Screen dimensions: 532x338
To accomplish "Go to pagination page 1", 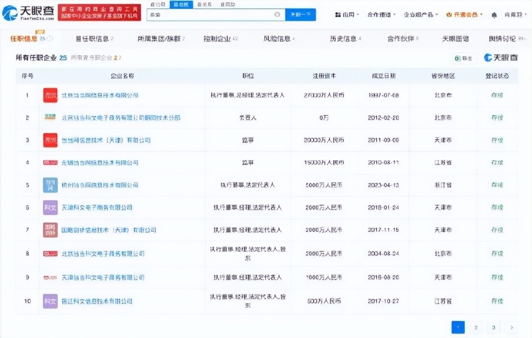I will pyautogui.click(x=458, y=327).
